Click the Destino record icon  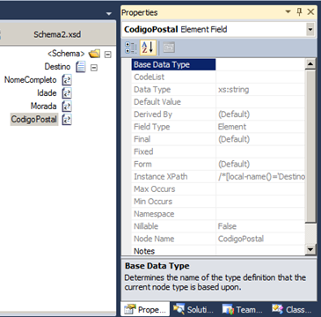81,67
